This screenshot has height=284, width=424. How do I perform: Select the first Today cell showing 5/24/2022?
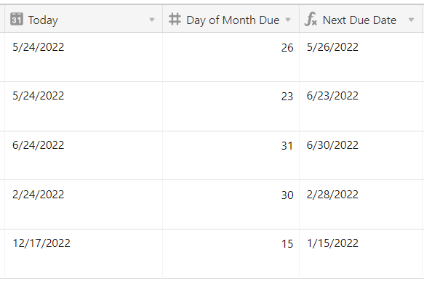(84, 57)
